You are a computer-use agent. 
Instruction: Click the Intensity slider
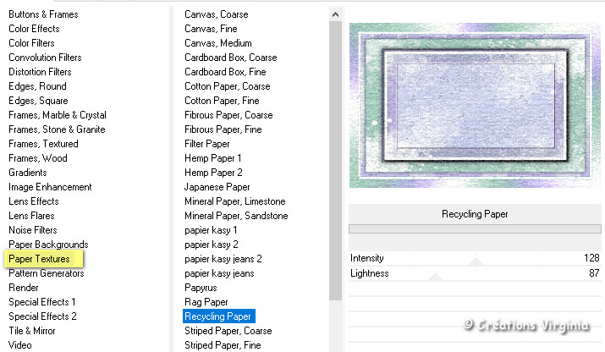click(475, 258)
